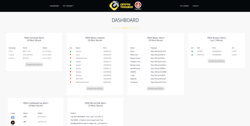Click the .00000215 price value
Screen dimensions: 250x126
(107, 55)
